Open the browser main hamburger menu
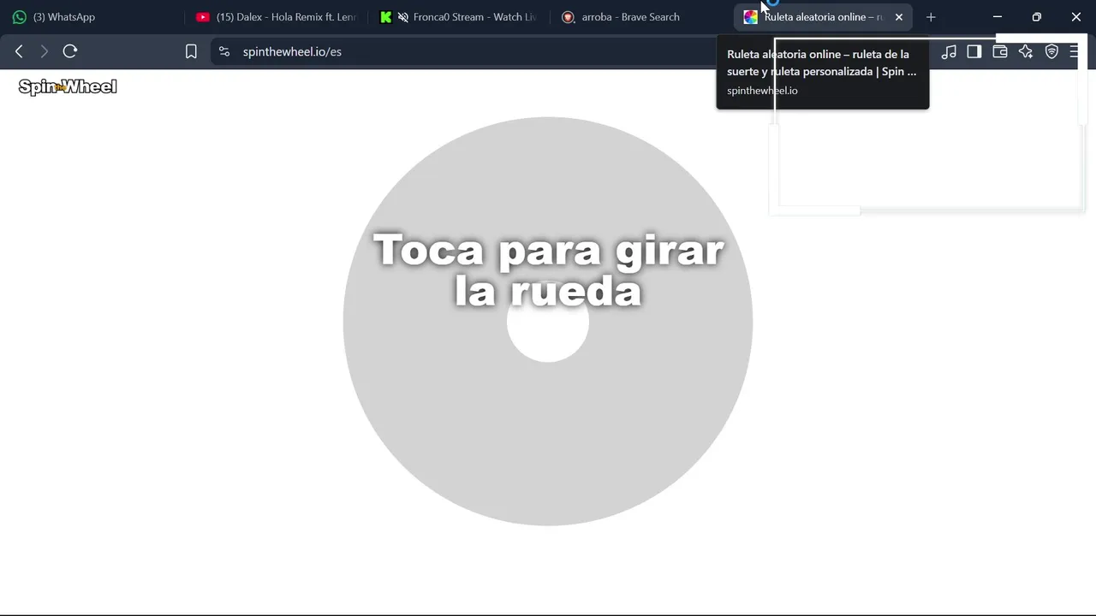 click(x=1075, y=51)
